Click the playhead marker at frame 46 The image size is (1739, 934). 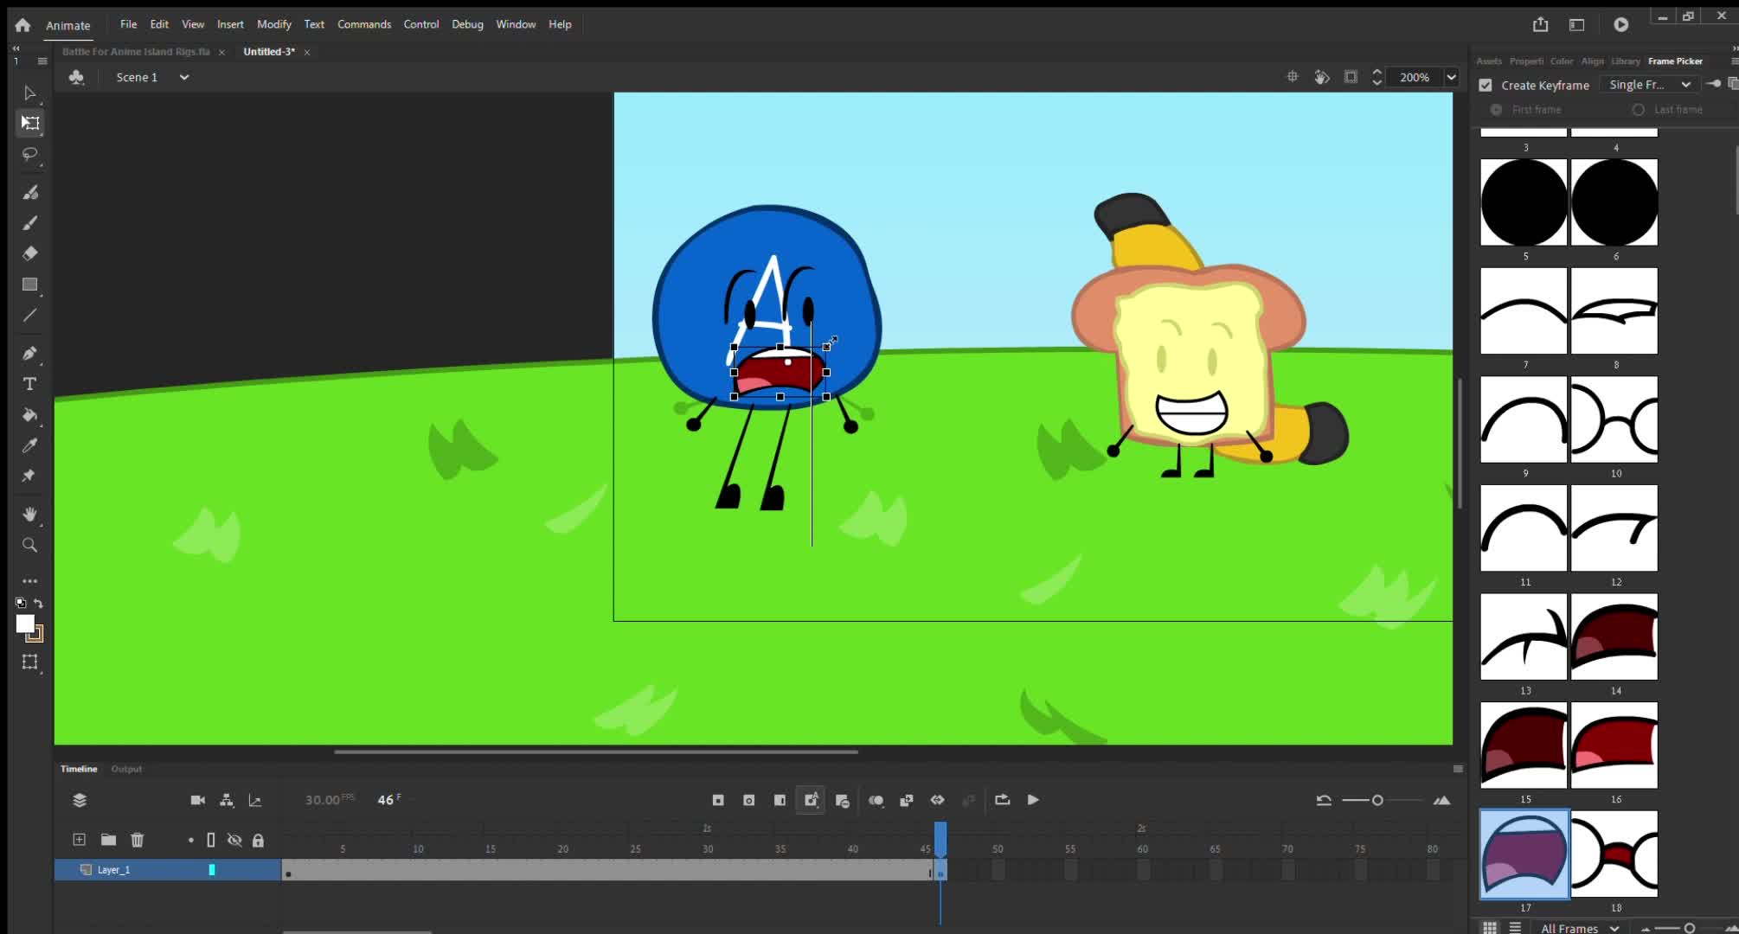click(940, 838)
